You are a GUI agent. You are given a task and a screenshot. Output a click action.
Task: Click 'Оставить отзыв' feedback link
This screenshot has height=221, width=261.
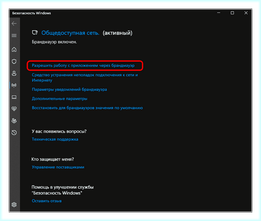pyautogui.click(x=47, y=201)
